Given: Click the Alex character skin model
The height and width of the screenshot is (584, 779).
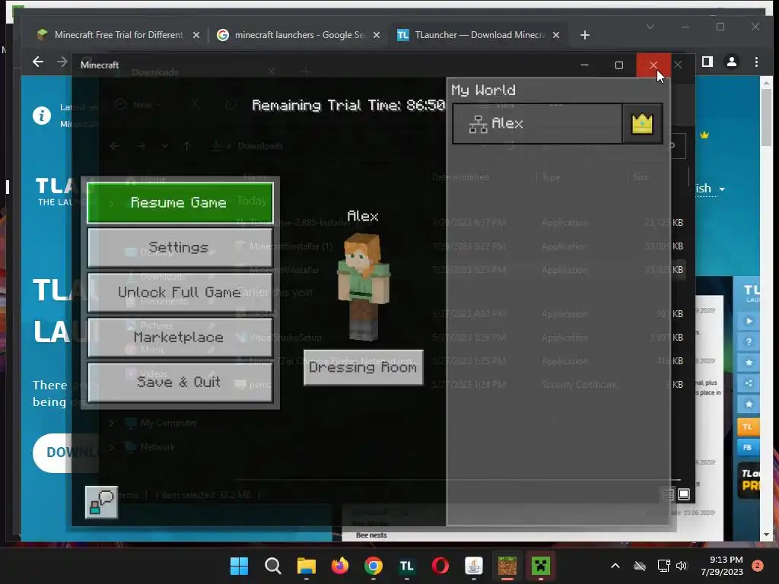Looking at the screenshot, I should click(364, 287).
